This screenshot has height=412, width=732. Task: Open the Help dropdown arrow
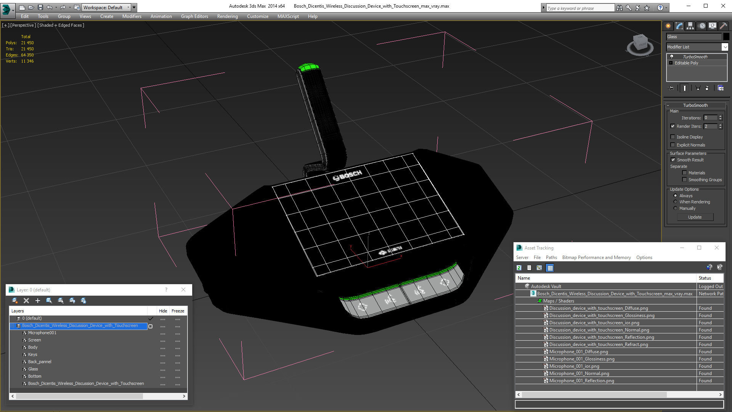coord(666,8)
